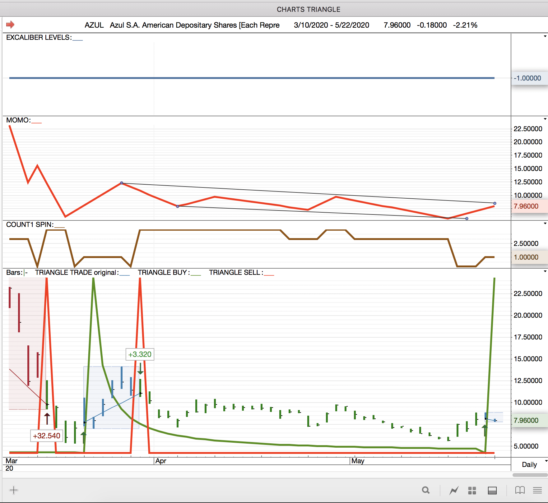Expand the Bars pane dropdown arrow

click(545, 272)
